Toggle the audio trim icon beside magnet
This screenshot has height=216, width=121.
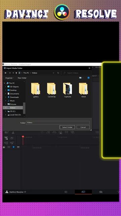9,147
